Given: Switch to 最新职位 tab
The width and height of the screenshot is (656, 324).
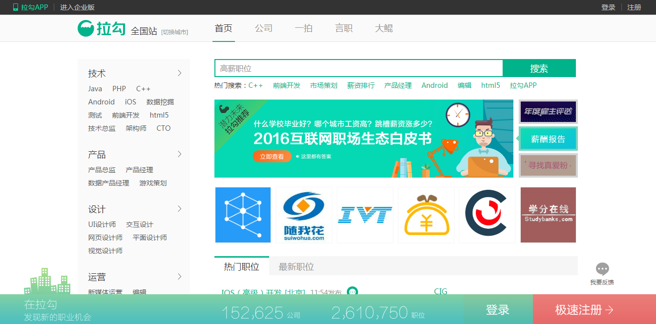Looking at the screenshot, I should pyautogui.click(x=296, y=266).
